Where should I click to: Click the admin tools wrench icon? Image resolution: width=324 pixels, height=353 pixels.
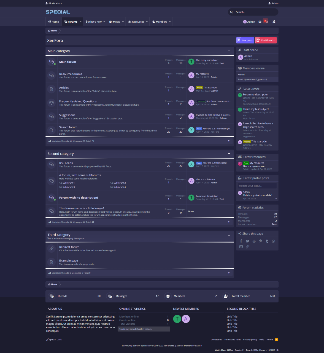point(274,22)
